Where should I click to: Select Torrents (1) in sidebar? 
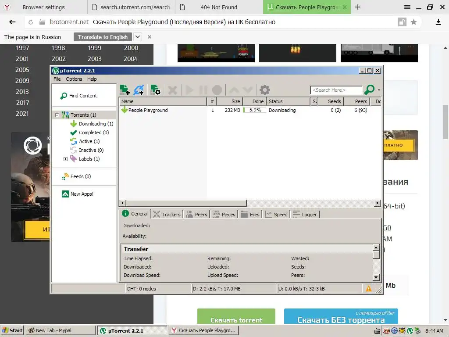click(83, 115)
